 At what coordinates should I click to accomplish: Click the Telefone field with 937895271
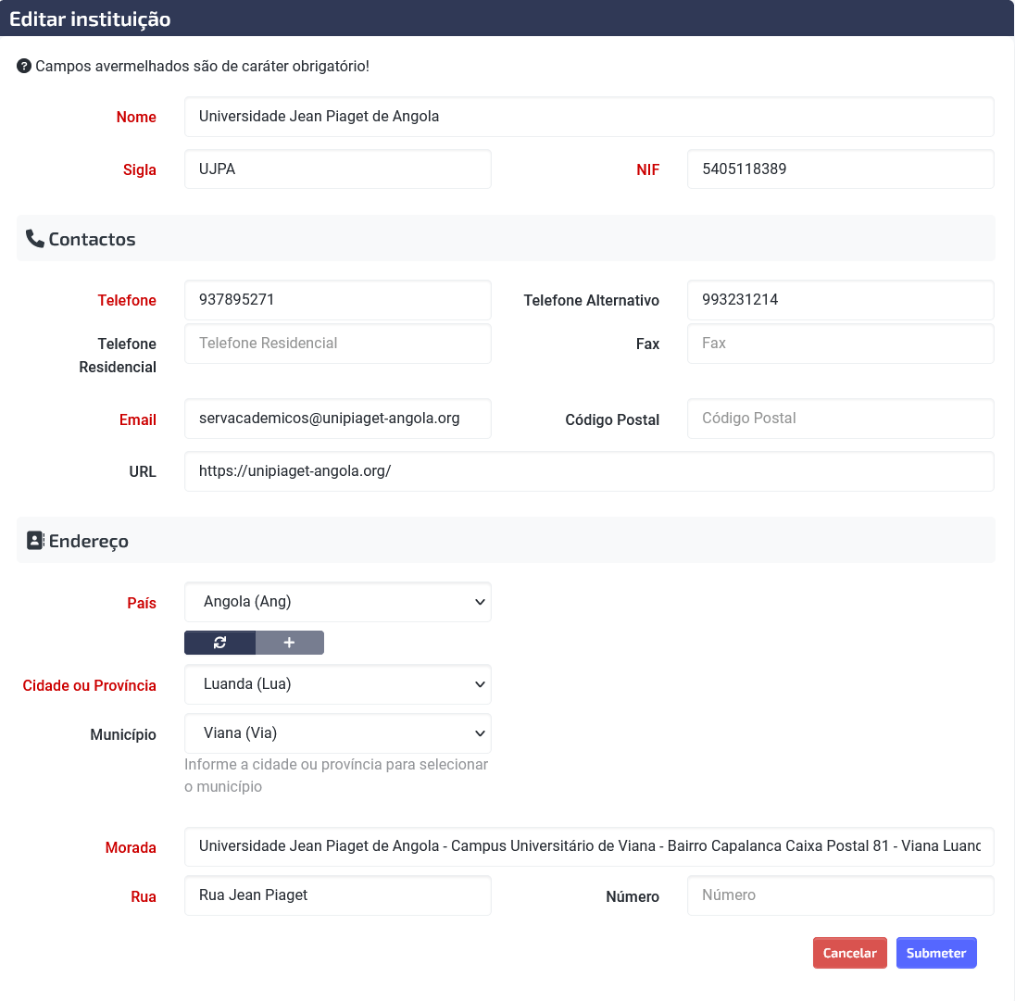coord(338,300)
